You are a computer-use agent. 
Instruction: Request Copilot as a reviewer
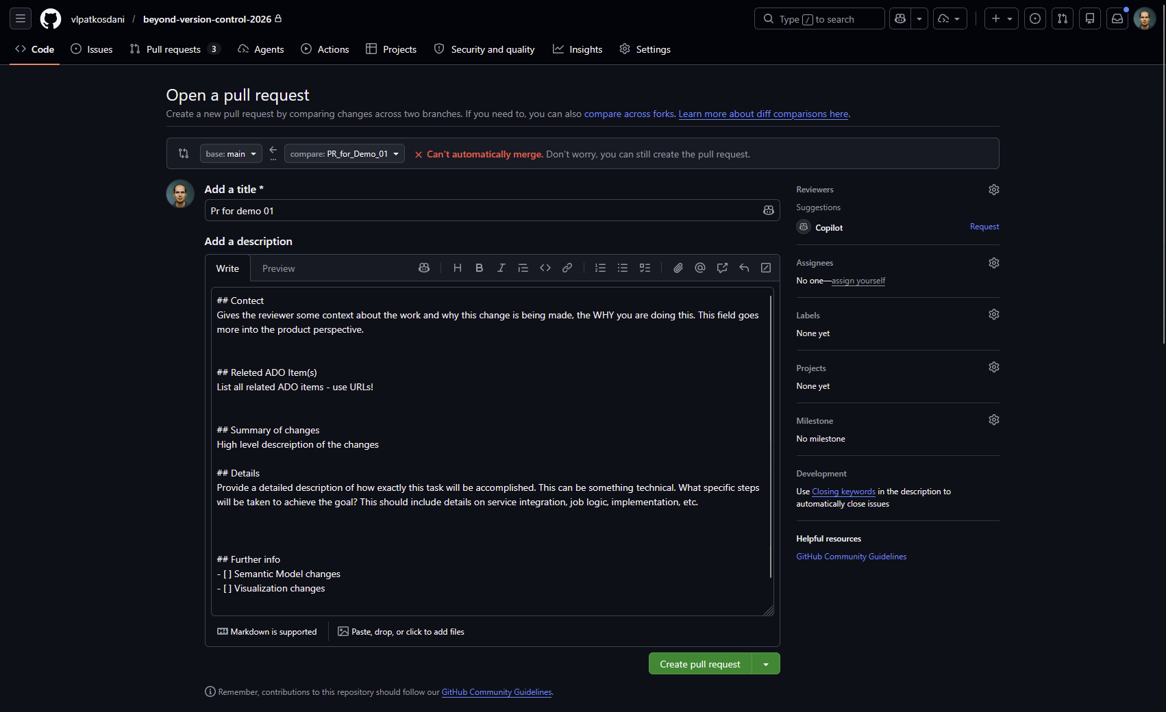point(984,227)
